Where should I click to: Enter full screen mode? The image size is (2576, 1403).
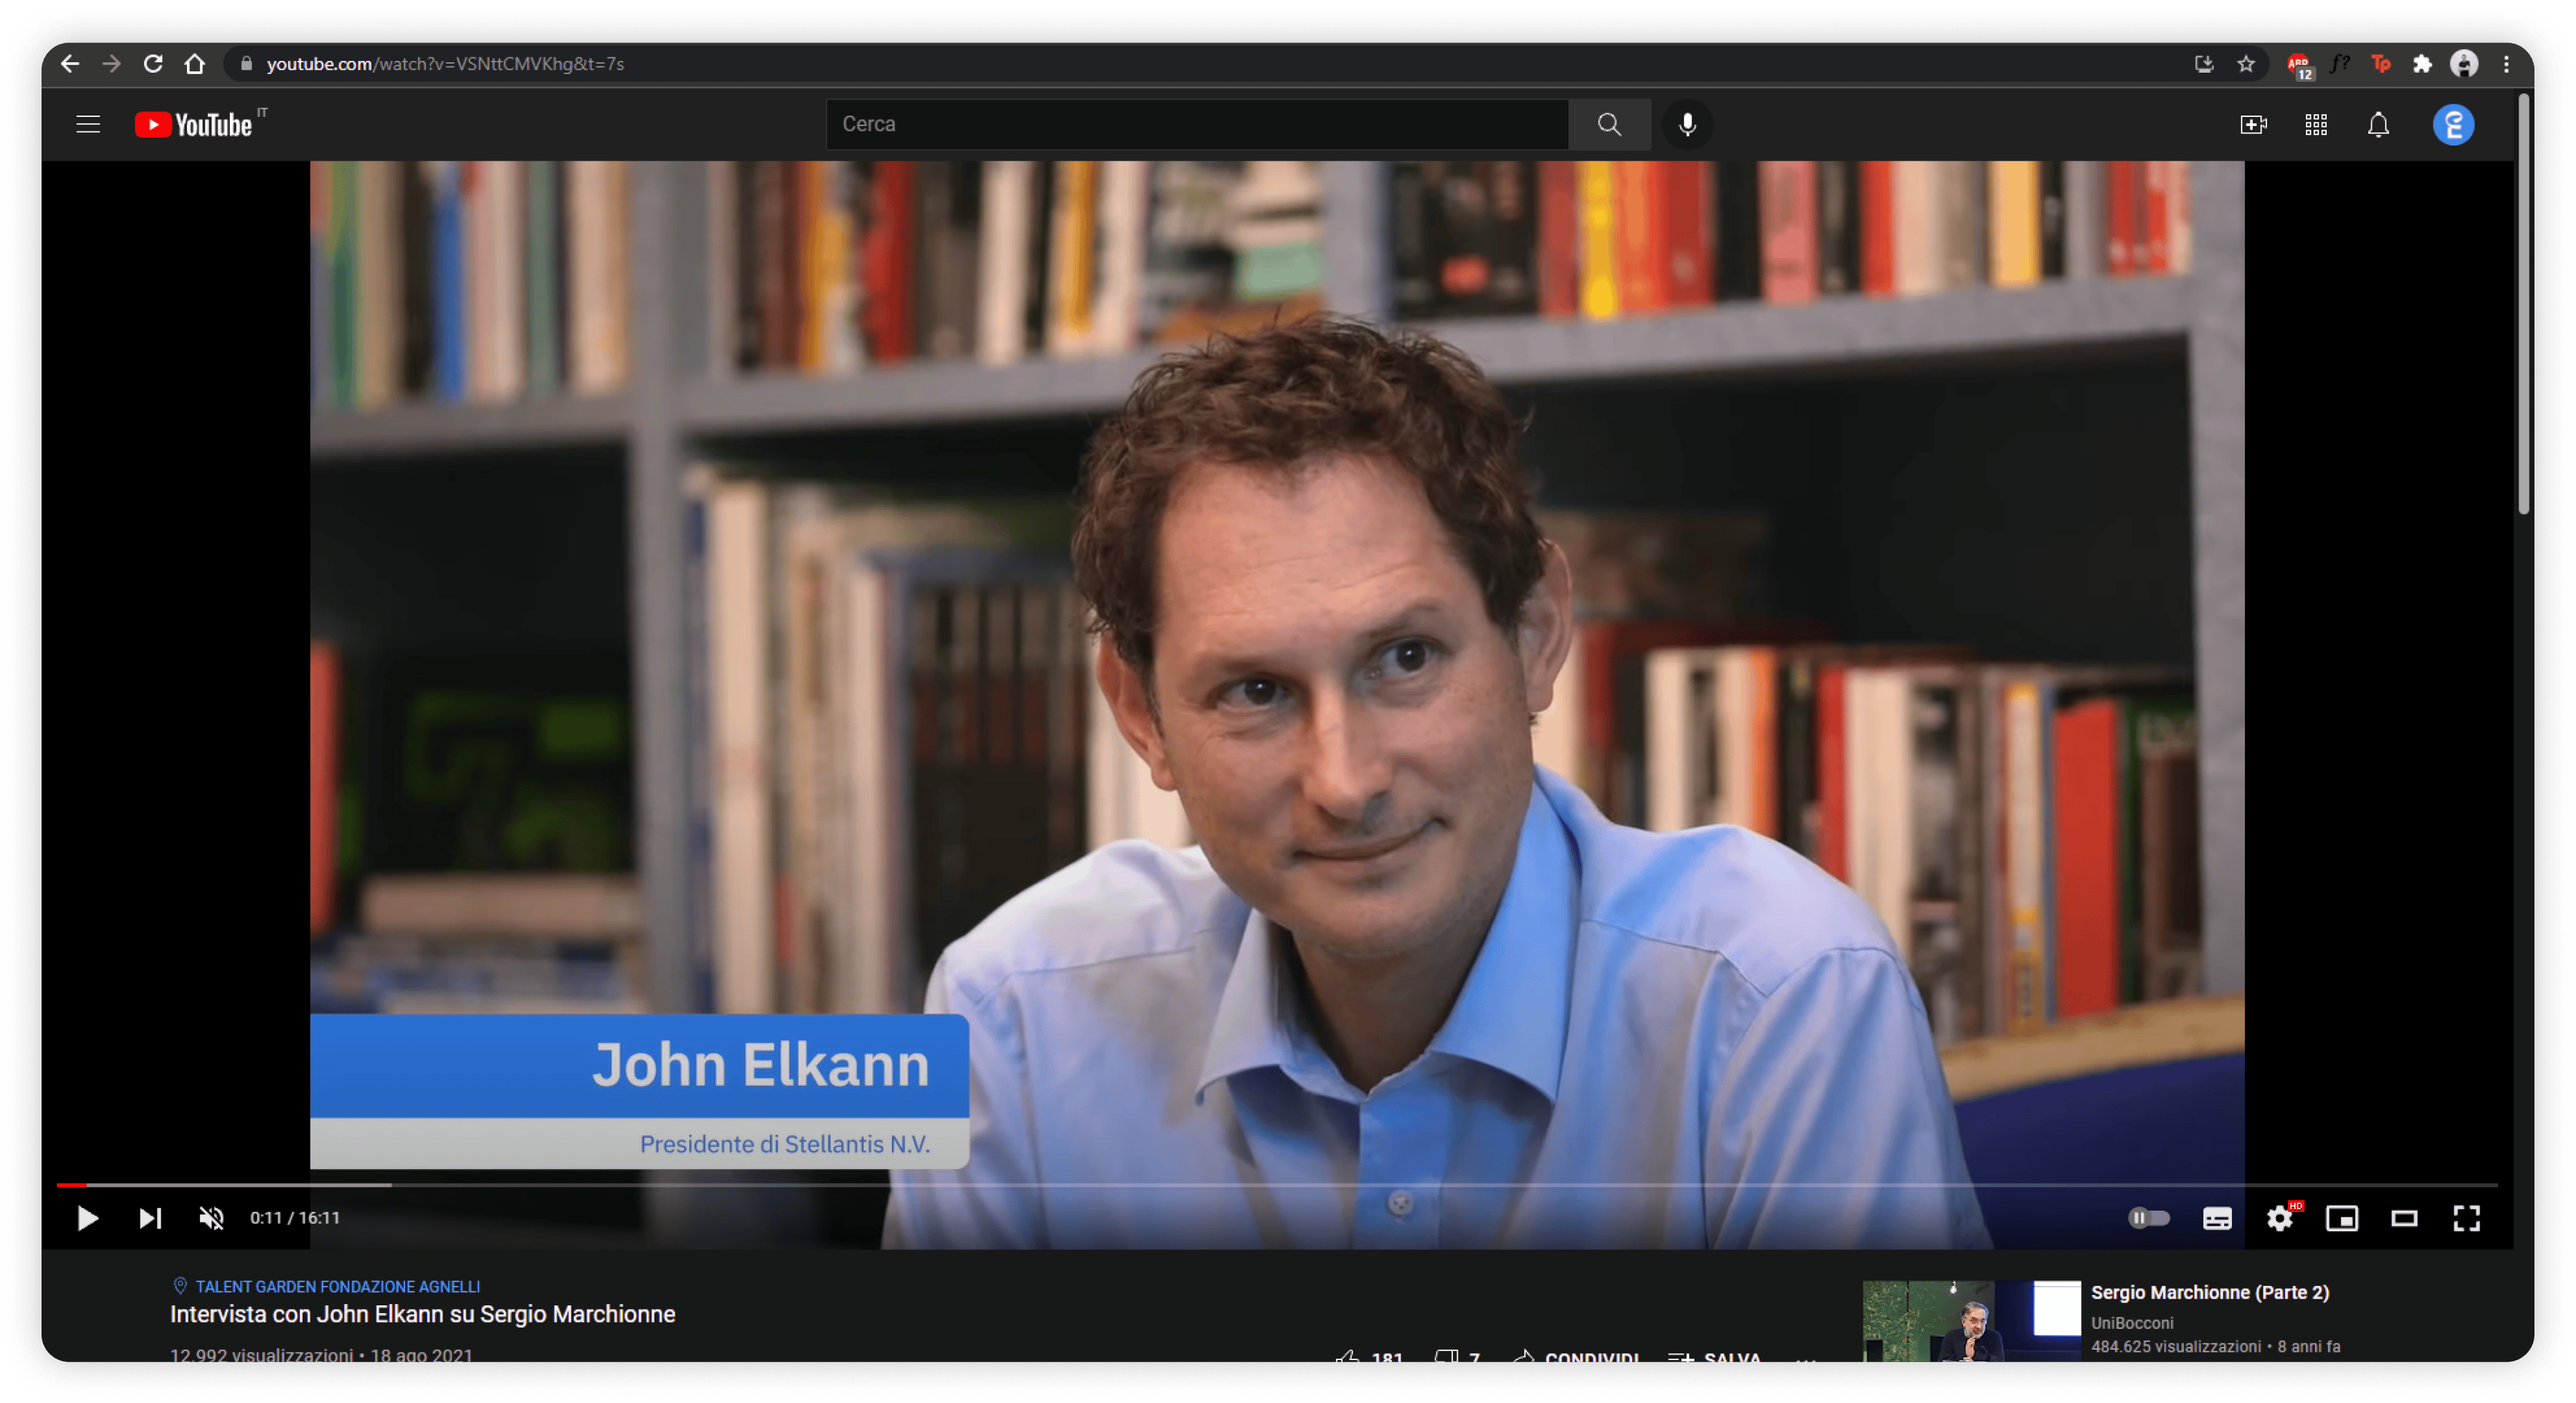pos(2466,1218)
